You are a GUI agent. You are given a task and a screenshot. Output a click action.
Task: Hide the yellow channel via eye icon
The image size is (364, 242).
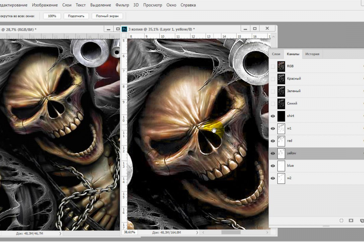point(273,153)
